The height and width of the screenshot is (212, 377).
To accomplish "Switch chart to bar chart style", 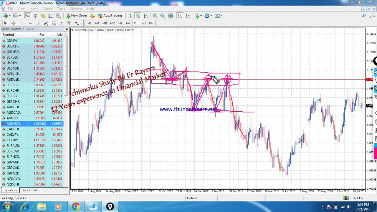I will pyautogui.click(x=130, y=16).
